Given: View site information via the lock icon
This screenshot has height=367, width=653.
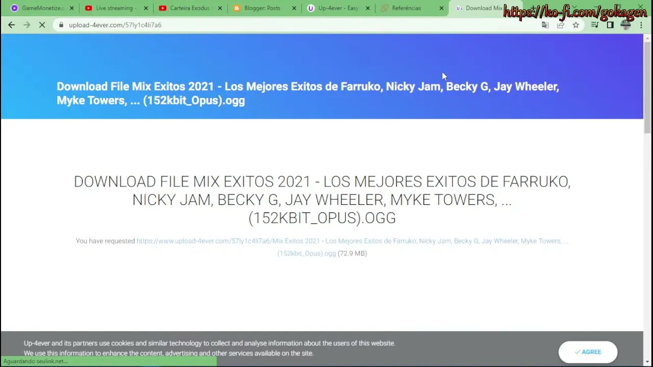Looking at the screenshot, I should point(61,25).
